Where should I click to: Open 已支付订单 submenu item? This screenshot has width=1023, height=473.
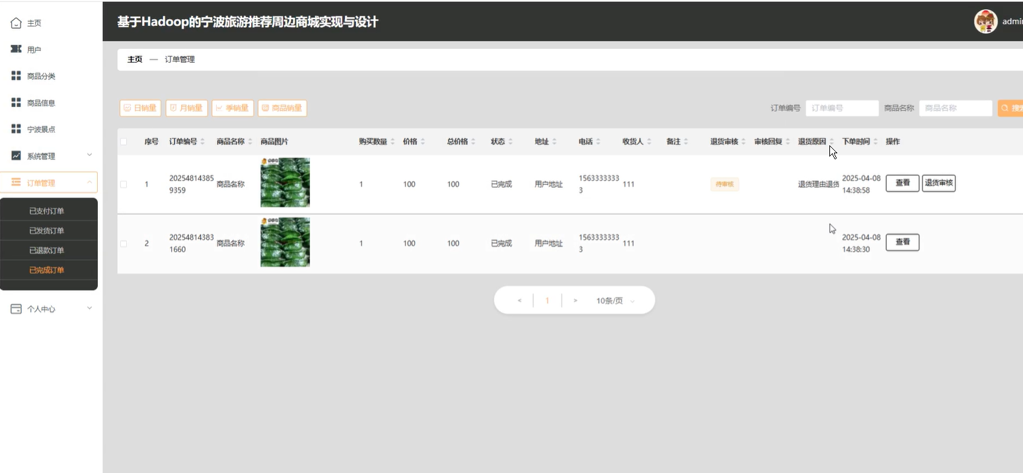pyautogui.click(x=47, y=211)
